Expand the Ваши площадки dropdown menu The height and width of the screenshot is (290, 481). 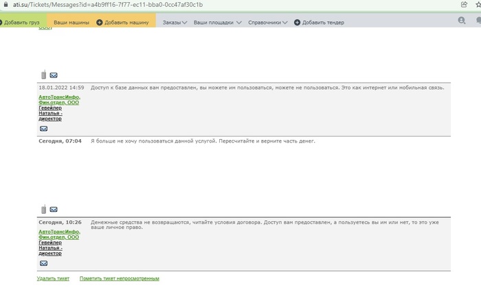(217, 23)
